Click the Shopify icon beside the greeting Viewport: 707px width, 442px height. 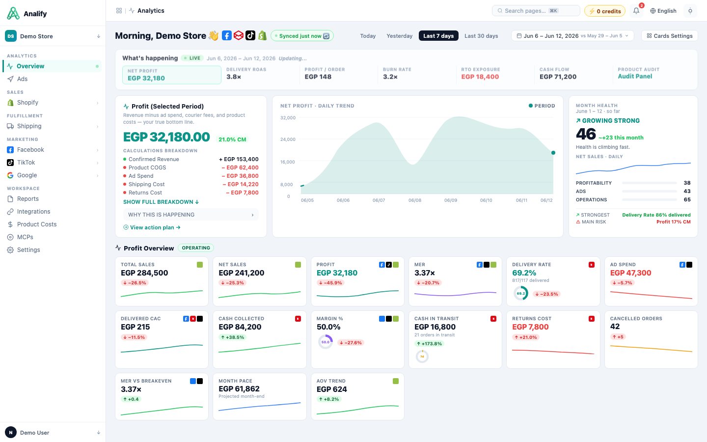point(263,35)
